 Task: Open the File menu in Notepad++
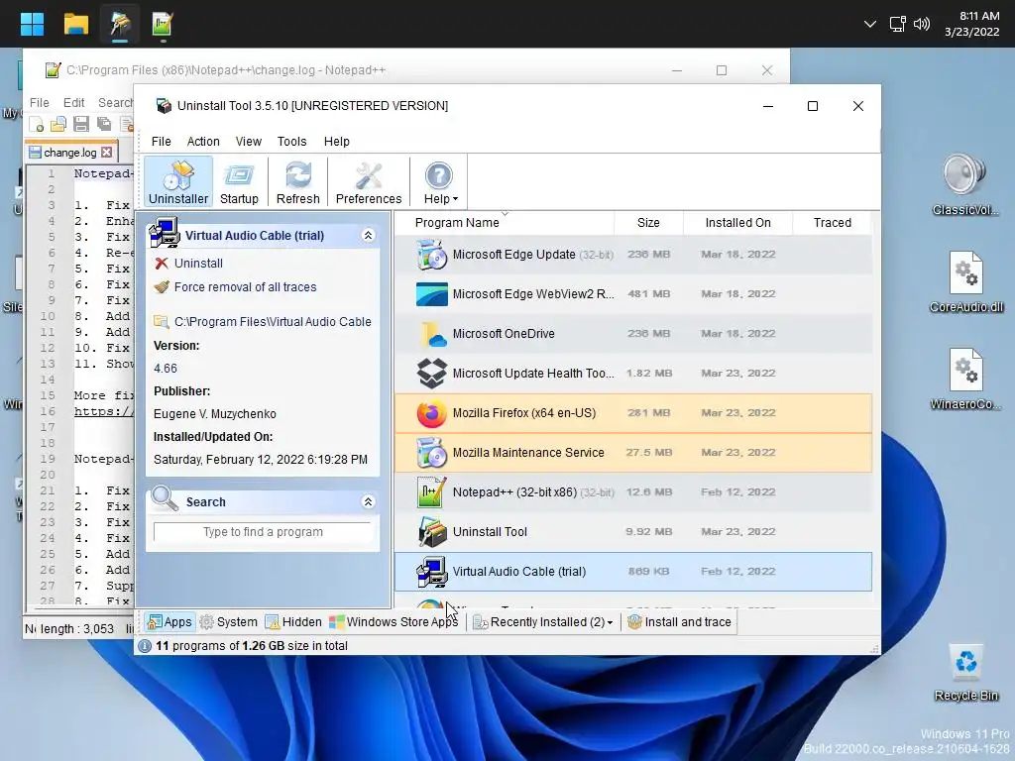pos(39,103)
